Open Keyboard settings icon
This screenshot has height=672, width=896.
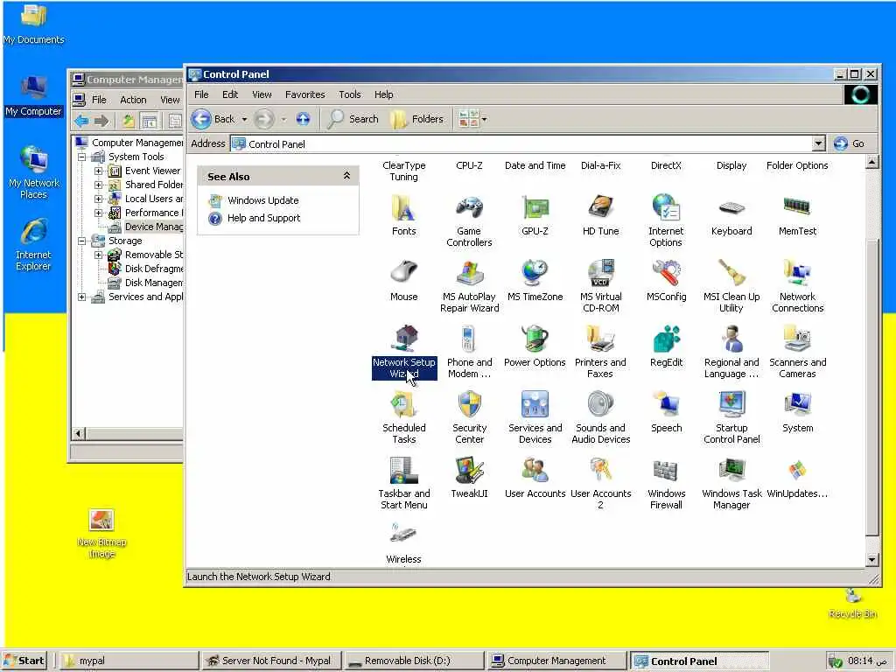tap(731, 208)
